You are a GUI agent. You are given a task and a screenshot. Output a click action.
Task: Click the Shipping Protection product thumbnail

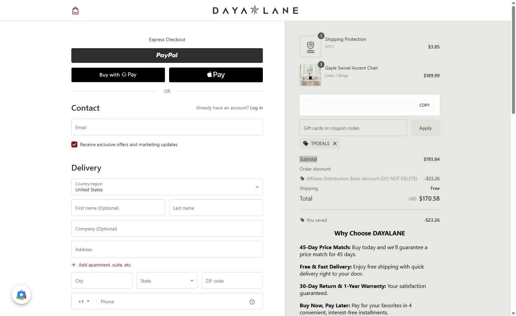tap(310, 46)
